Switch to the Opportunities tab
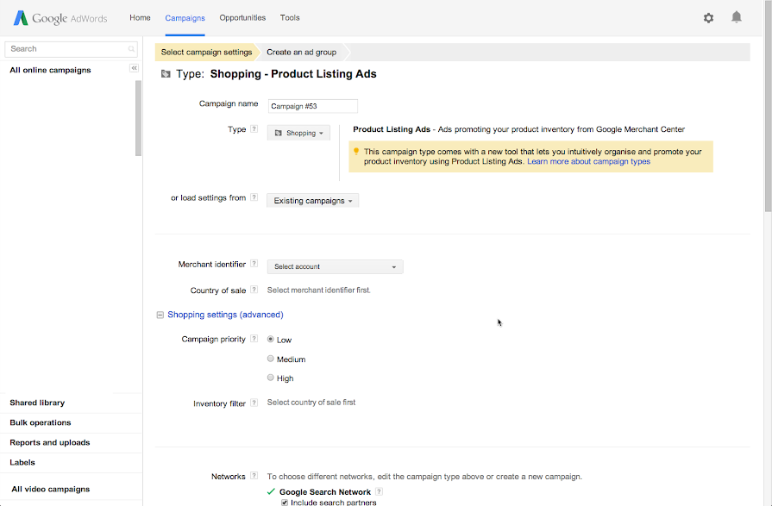 [242, 18]
